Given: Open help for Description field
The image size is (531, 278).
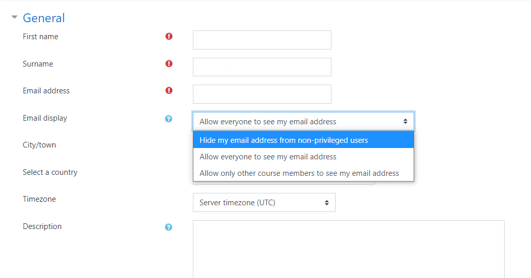Looking at the screenshot, I should [x=169, y=227].
